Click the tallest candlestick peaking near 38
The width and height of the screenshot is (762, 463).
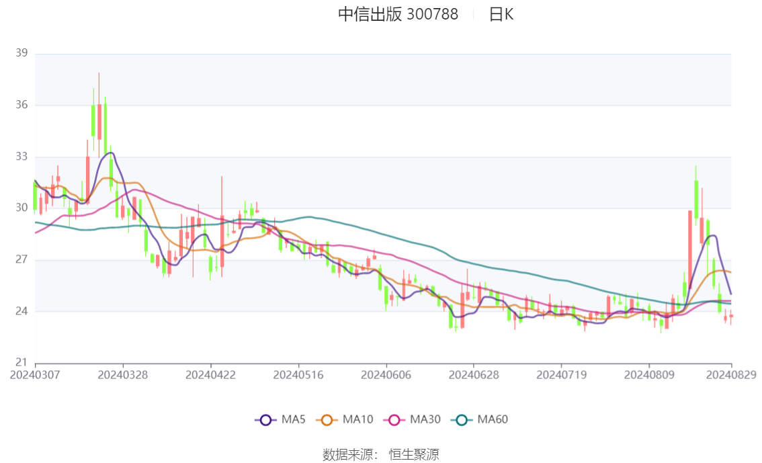tap(99, 122)
